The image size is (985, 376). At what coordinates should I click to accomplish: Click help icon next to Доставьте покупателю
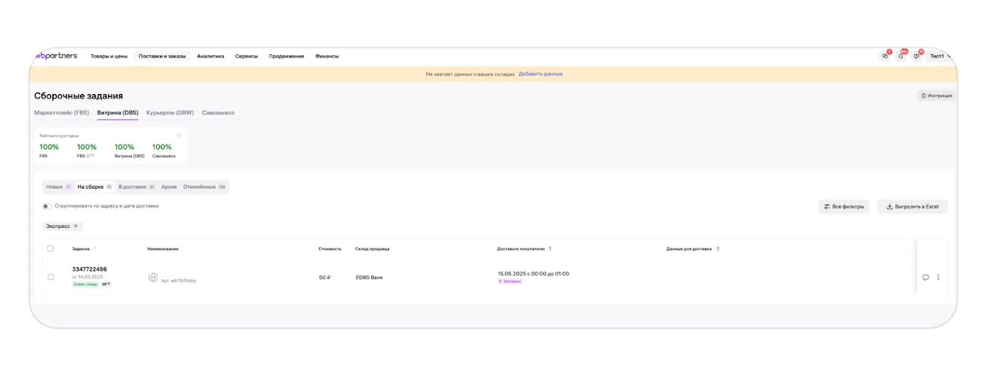pyautogui.click(x=550, y=249)
